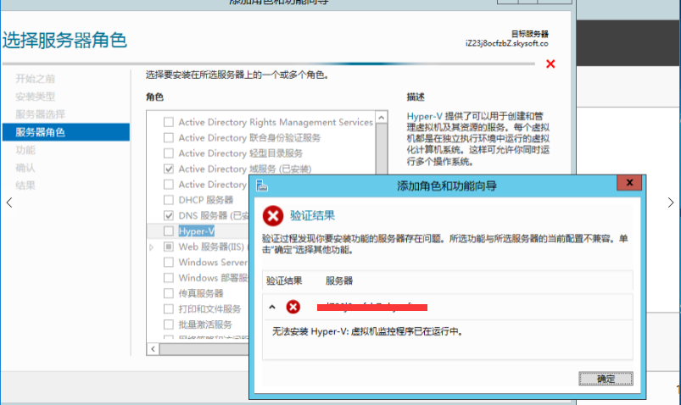Click the wizard icon in the dialog title bar
681x405 pixels.
[262, 186]
